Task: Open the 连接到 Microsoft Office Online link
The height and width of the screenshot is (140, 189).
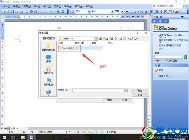Action: pyautogui.click(x=172, y=36)
